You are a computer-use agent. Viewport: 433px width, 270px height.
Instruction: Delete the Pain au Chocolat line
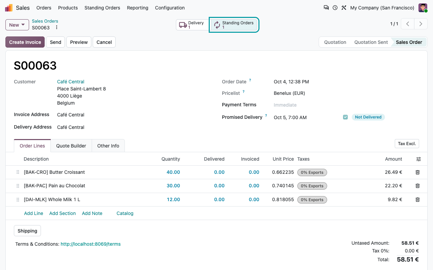(x=417, y=186)
